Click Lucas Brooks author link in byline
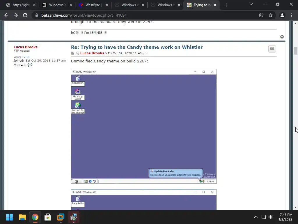Image resolution: width=298 pixels, height=224 pixels. [x=92, y=53]
